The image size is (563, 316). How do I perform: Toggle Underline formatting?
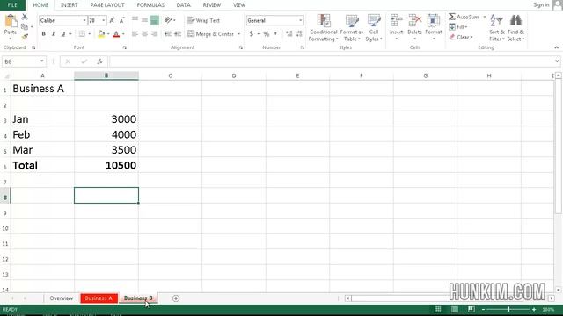point(63,34)
